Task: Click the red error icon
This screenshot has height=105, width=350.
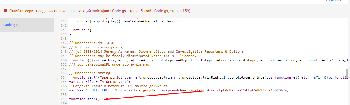Action: pos(5,11)
